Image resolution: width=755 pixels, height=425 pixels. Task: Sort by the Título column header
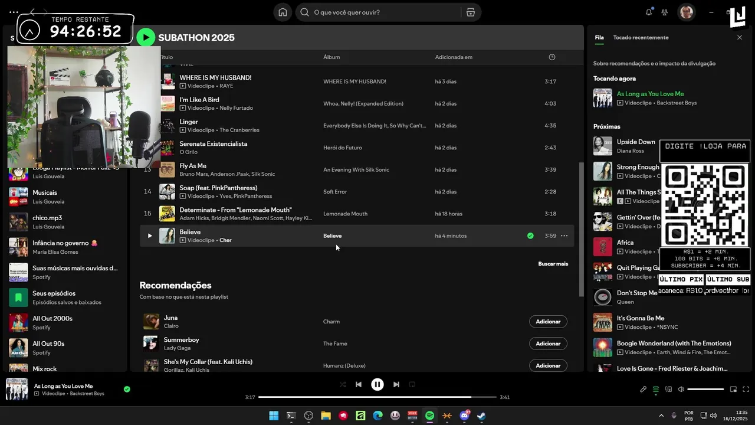point(166,57)
